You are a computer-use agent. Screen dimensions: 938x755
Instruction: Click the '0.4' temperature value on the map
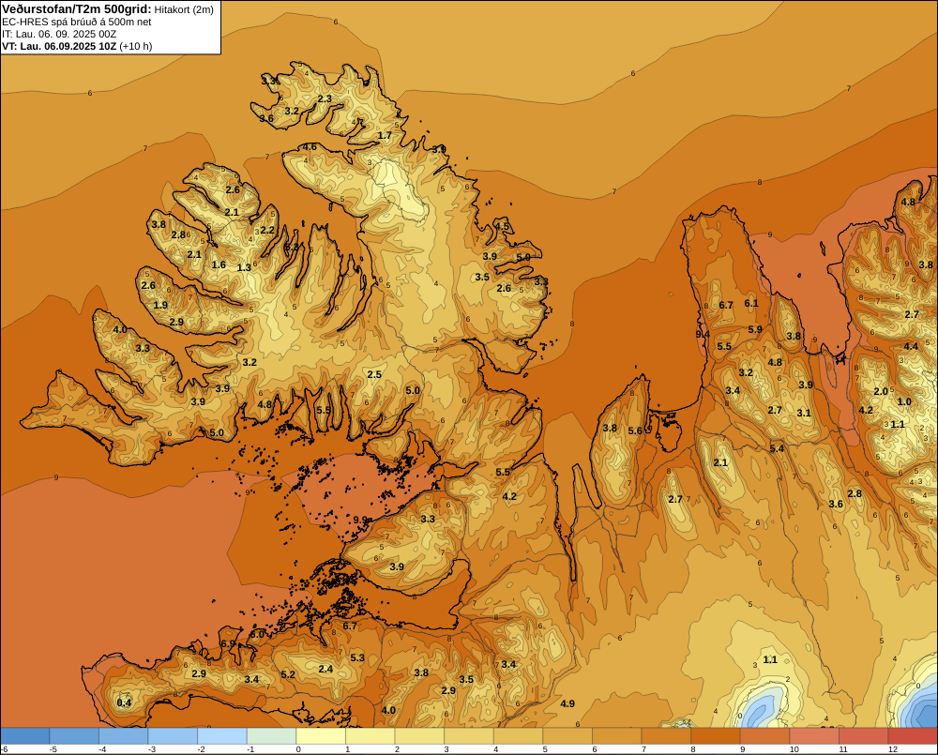[x=124, y=702]
